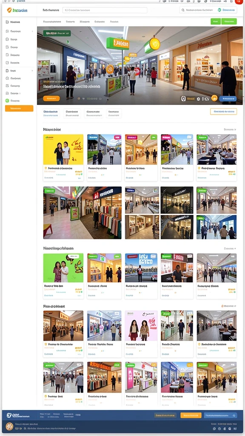The width and height of the screenshot is (245, 436).
Task: Expand the second sidebar item with the small arrow
Action: (x=32, y=32)
